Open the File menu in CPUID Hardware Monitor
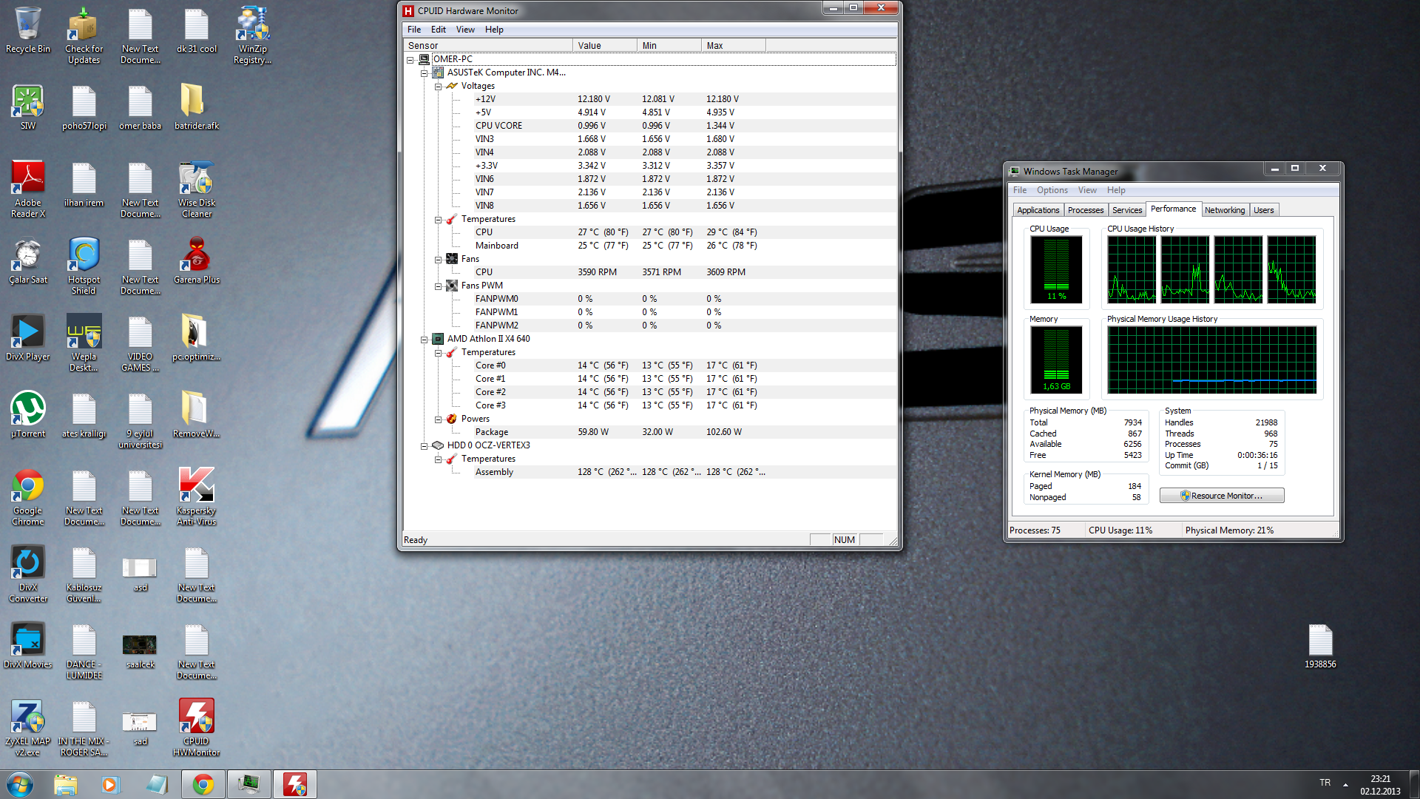Viewport: 1420px width, 799px height. click(x=413, y=30)
